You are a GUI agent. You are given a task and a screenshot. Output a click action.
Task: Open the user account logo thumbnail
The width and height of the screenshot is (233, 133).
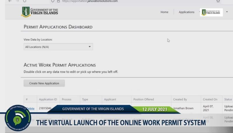click(211, 12)
